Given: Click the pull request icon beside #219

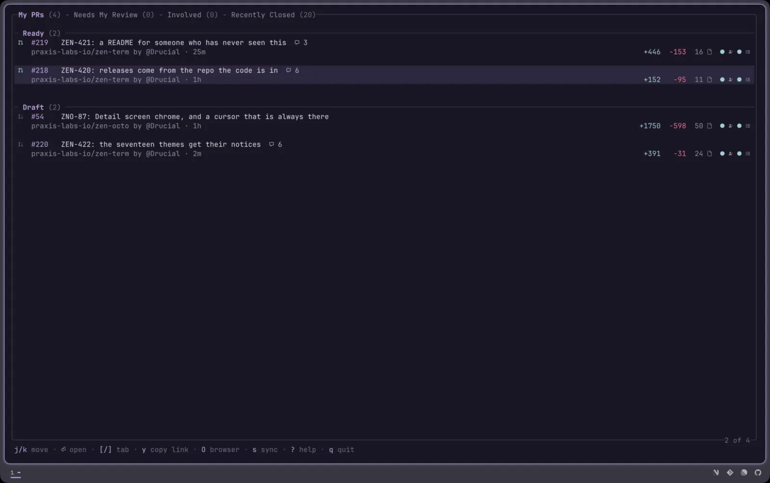Looking at the screenshot, I should click(20, 43).
